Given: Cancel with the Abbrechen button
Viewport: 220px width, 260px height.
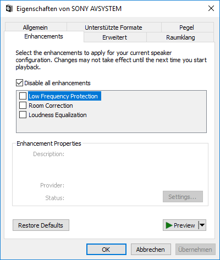Looking at the screenshot, I should pos(151,249).
